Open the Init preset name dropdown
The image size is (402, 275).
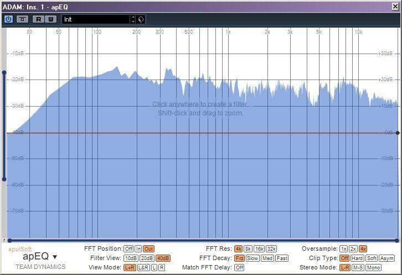[x=95, y=19]
